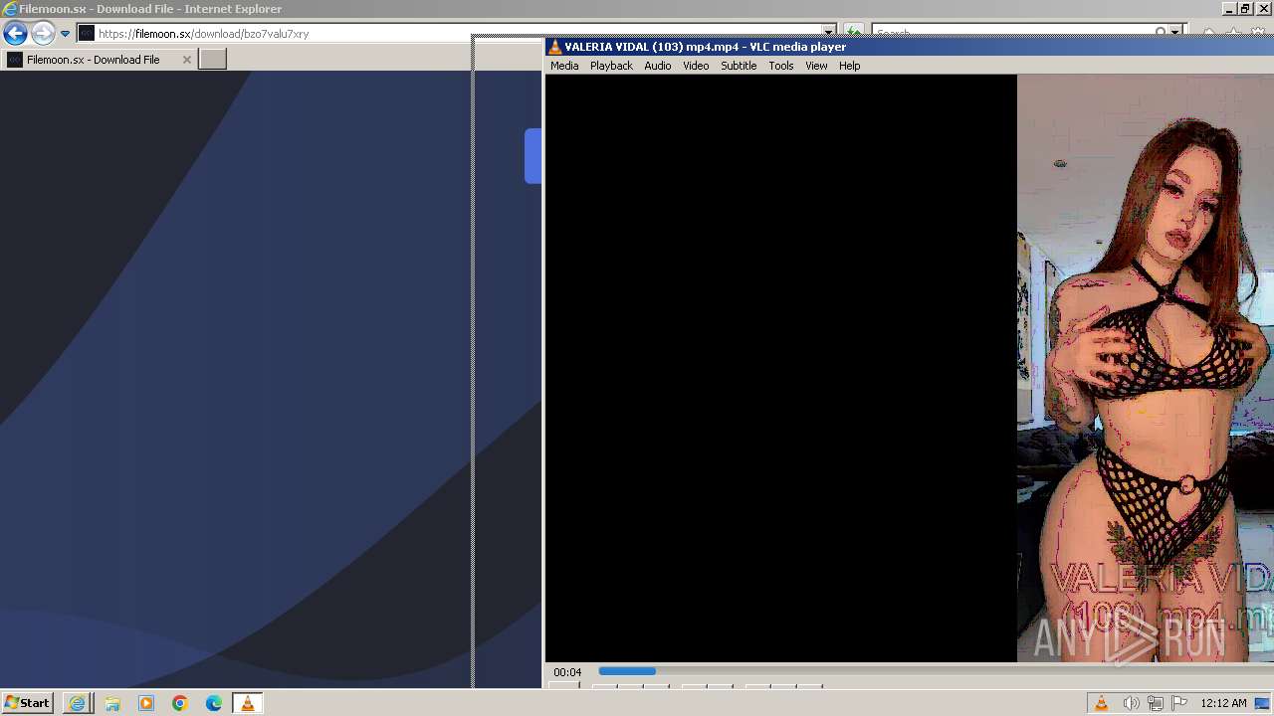Open the VLC Video menu
Viewport: 1274px width, 716px height.
[696, 66]
